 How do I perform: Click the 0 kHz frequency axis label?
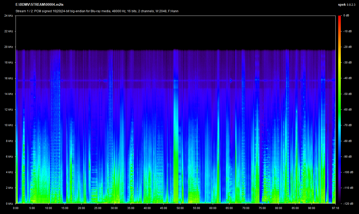pyautogui.click(x=9, y=204)
